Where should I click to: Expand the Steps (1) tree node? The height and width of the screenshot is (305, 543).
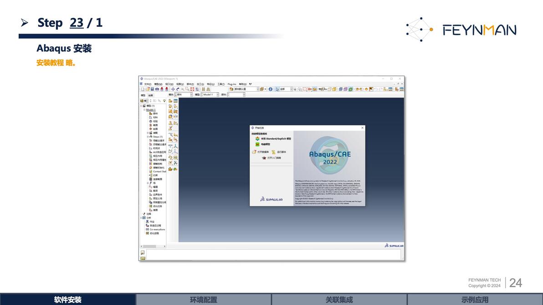pos(148,137)
